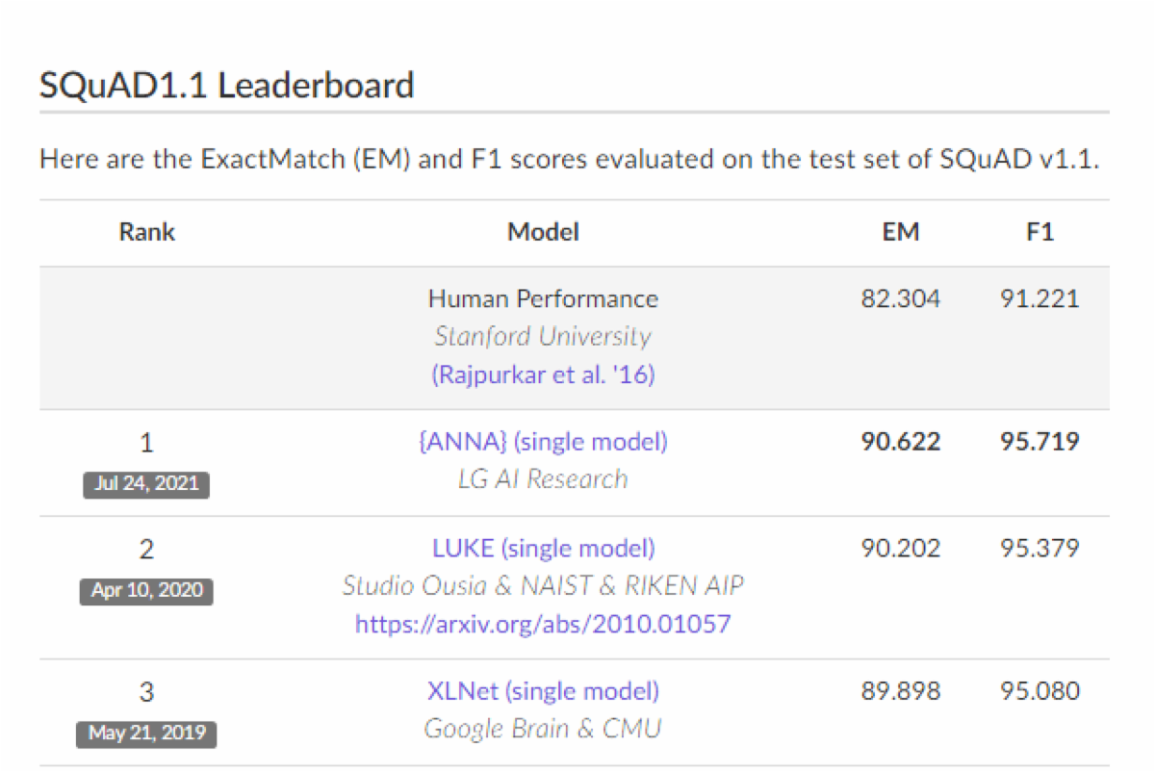Select the SQuAD1.1 Leaderboard heading
Screen dimensions: 1155x772
pos(227,86)
